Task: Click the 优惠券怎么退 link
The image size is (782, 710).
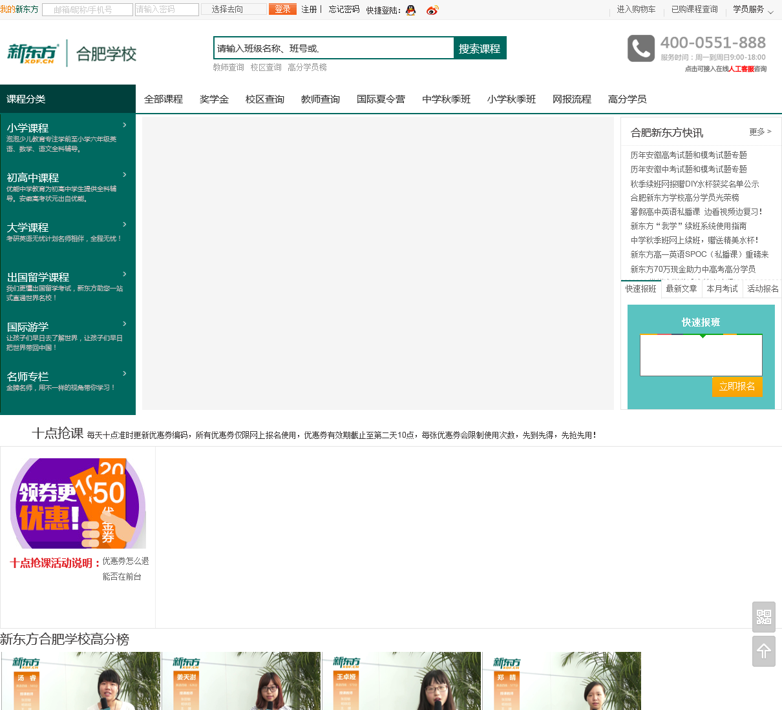Action: click(126, 562)
